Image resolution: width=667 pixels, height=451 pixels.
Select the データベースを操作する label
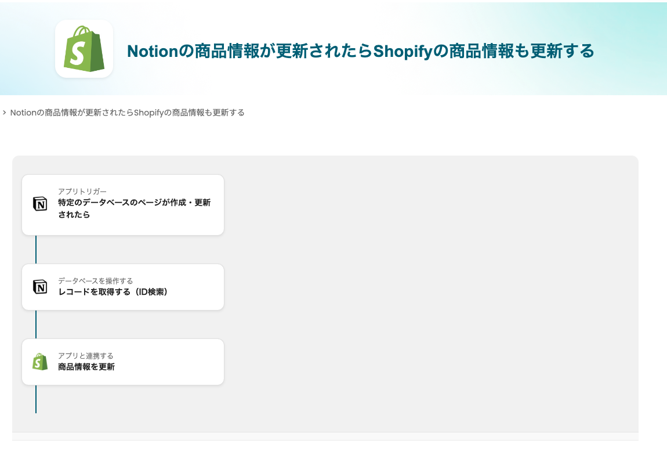[95, 281]
